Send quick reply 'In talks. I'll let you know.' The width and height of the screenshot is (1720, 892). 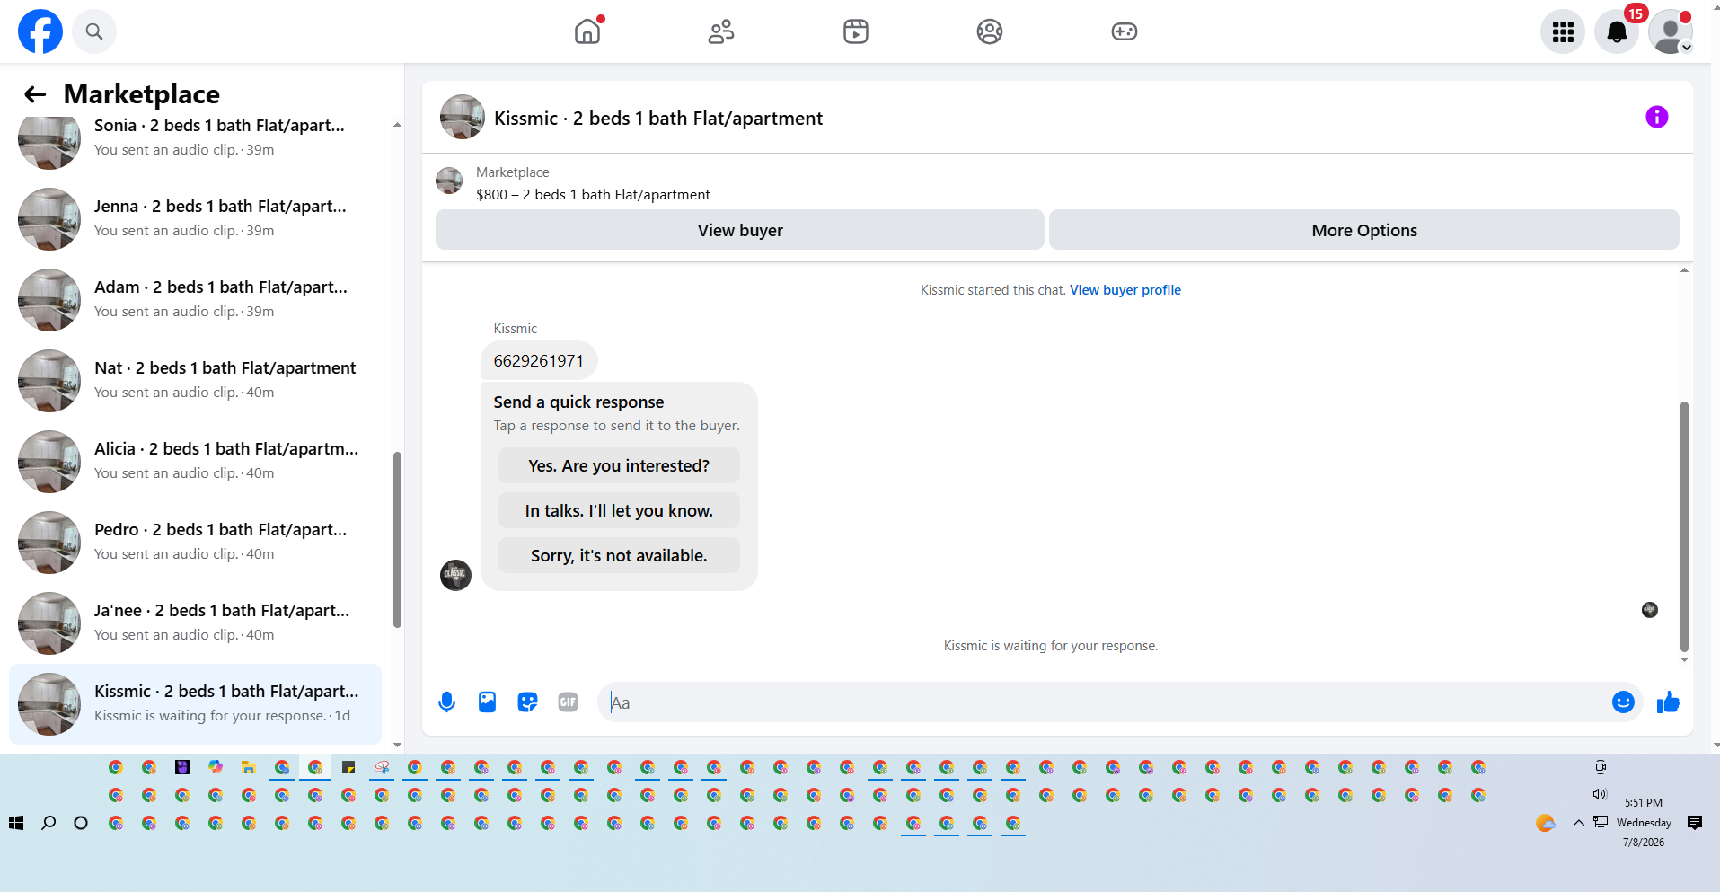pos(619,510)
